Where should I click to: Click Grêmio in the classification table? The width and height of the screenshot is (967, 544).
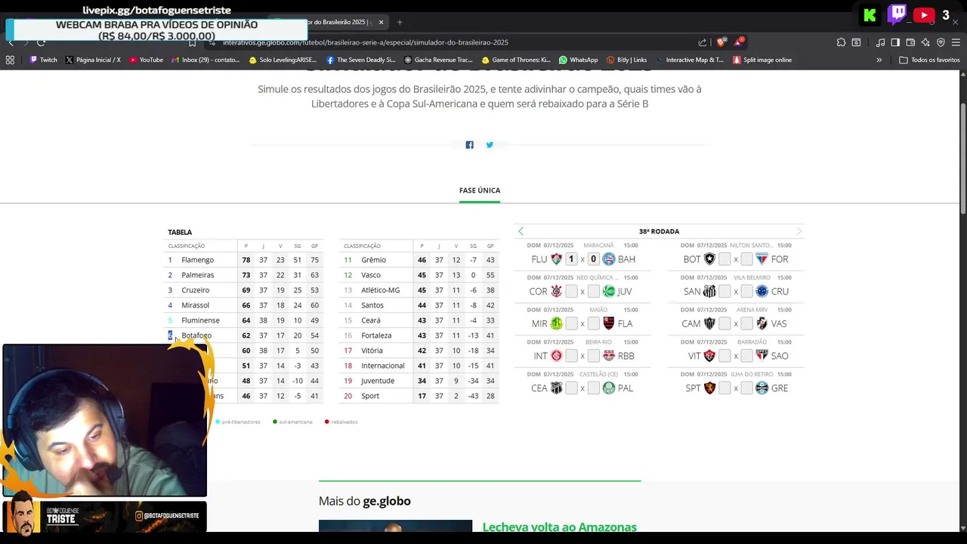[373, 260]
